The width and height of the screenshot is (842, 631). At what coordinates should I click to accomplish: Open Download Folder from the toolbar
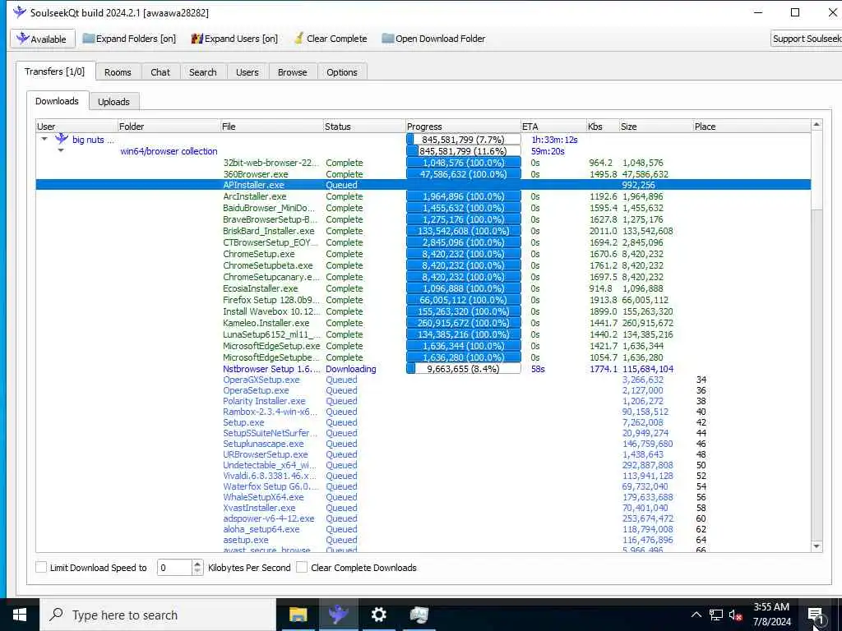(x=433, y=39)
